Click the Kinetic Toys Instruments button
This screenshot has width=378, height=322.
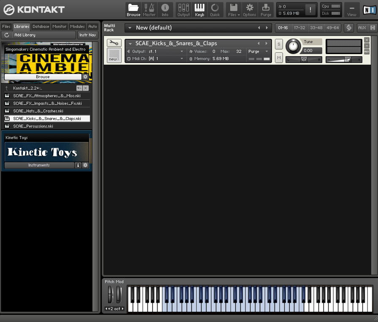(39, 165)
